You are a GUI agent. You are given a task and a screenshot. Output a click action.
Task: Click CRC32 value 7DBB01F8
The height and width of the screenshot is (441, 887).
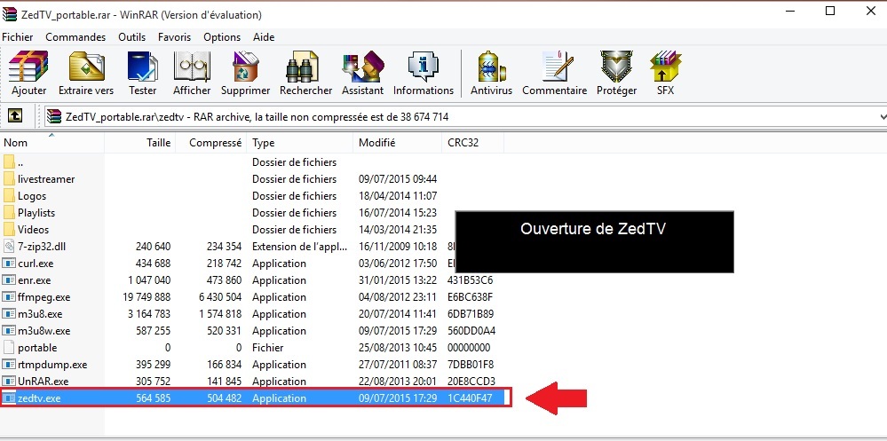471,365
